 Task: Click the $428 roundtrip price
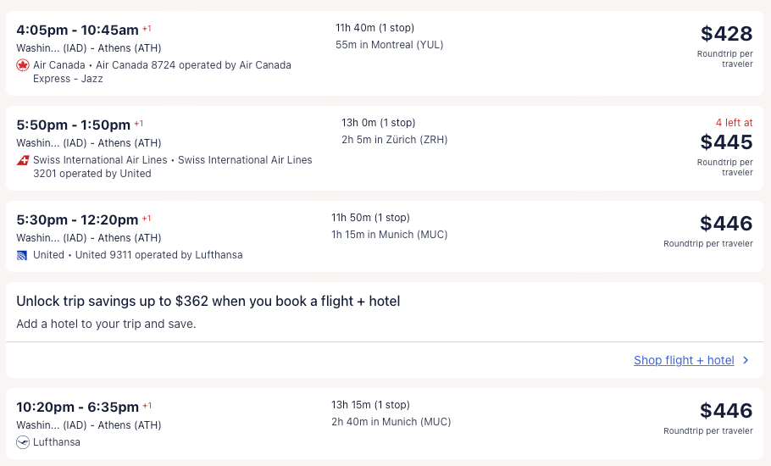(x=726, y=34)
